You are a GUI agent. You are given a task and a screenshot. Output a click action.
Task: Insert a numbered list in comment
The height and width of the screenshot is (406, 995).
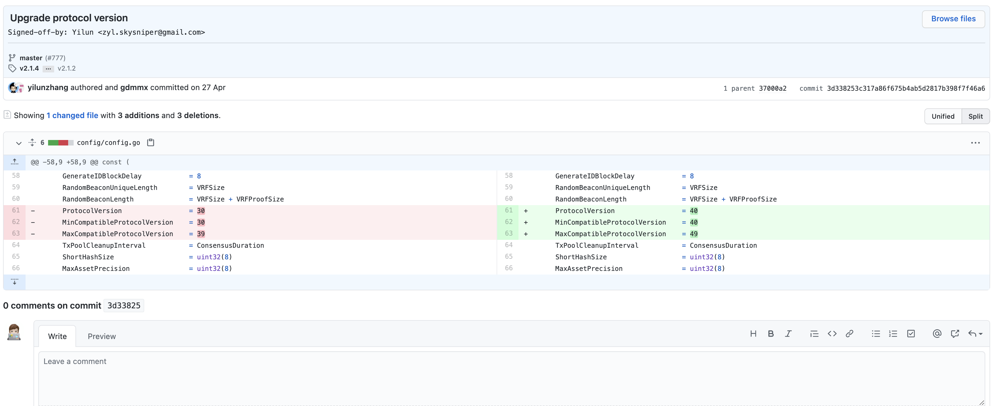pos(893,334)
